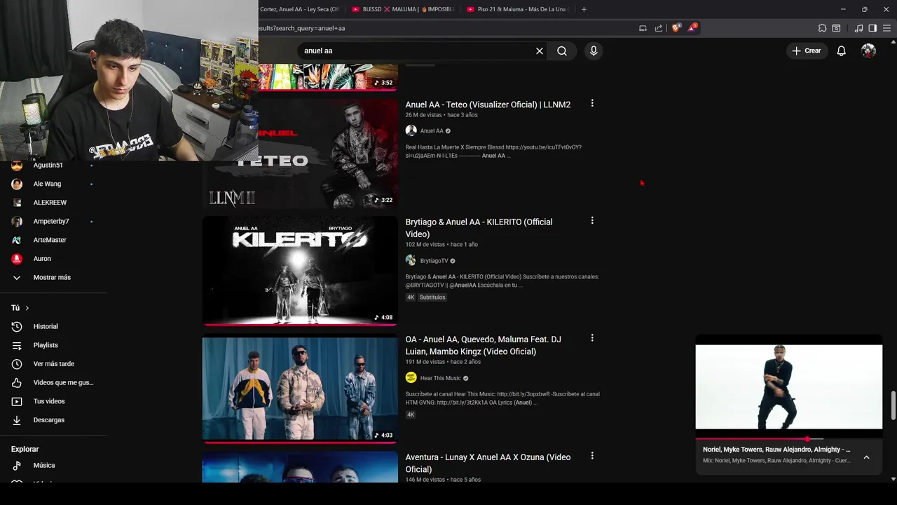
Task: Click the miniplayer title Noriel, Myke Towers
Action: (x=776, y=450)
